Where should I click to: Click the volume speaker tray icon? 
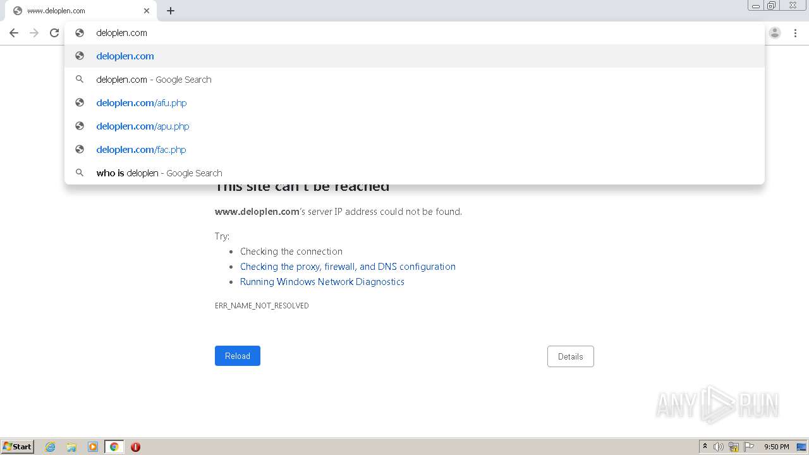tap(719, 447)
